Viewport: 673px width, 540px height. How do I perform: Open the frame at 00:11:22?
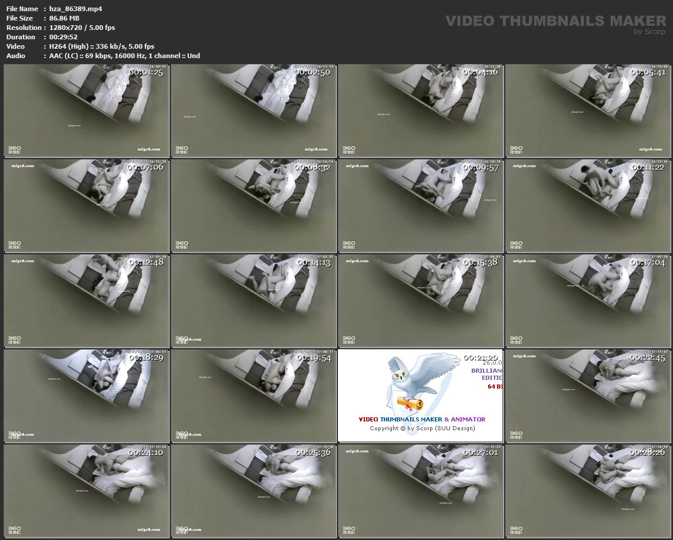(589, 206)
